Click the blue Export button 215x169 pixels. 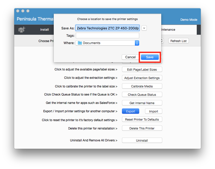tap(131, 111)
